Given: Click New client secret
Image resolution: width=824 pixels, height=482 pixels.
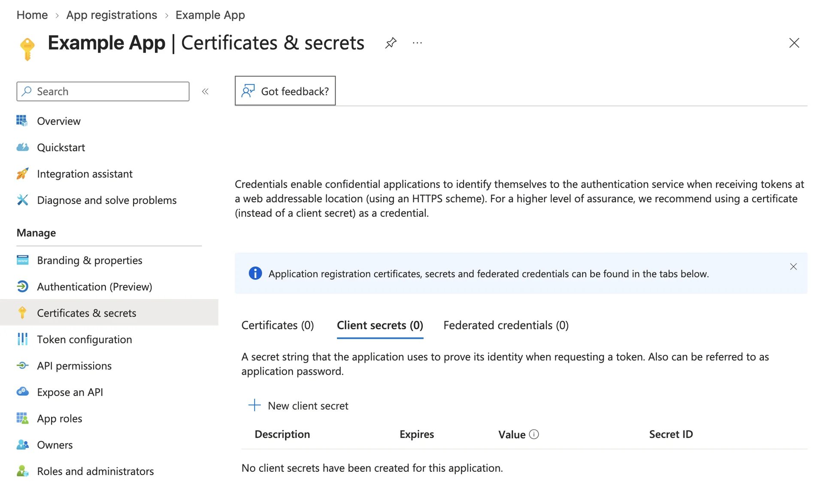Looking at the screenshot, I should (x=298, y=406).
